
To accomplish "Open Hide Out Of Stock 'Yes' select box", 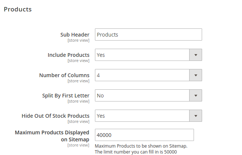I will click(142, 116).
